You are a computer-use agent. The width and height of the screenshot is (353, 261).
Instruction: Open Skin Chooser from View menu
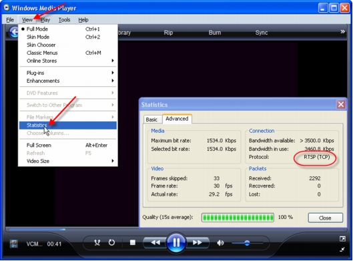(68, 45)
